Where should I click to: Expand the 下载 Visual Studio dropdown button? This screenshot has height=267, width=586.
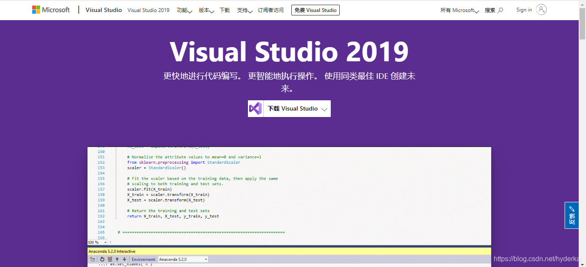[297, 108]
